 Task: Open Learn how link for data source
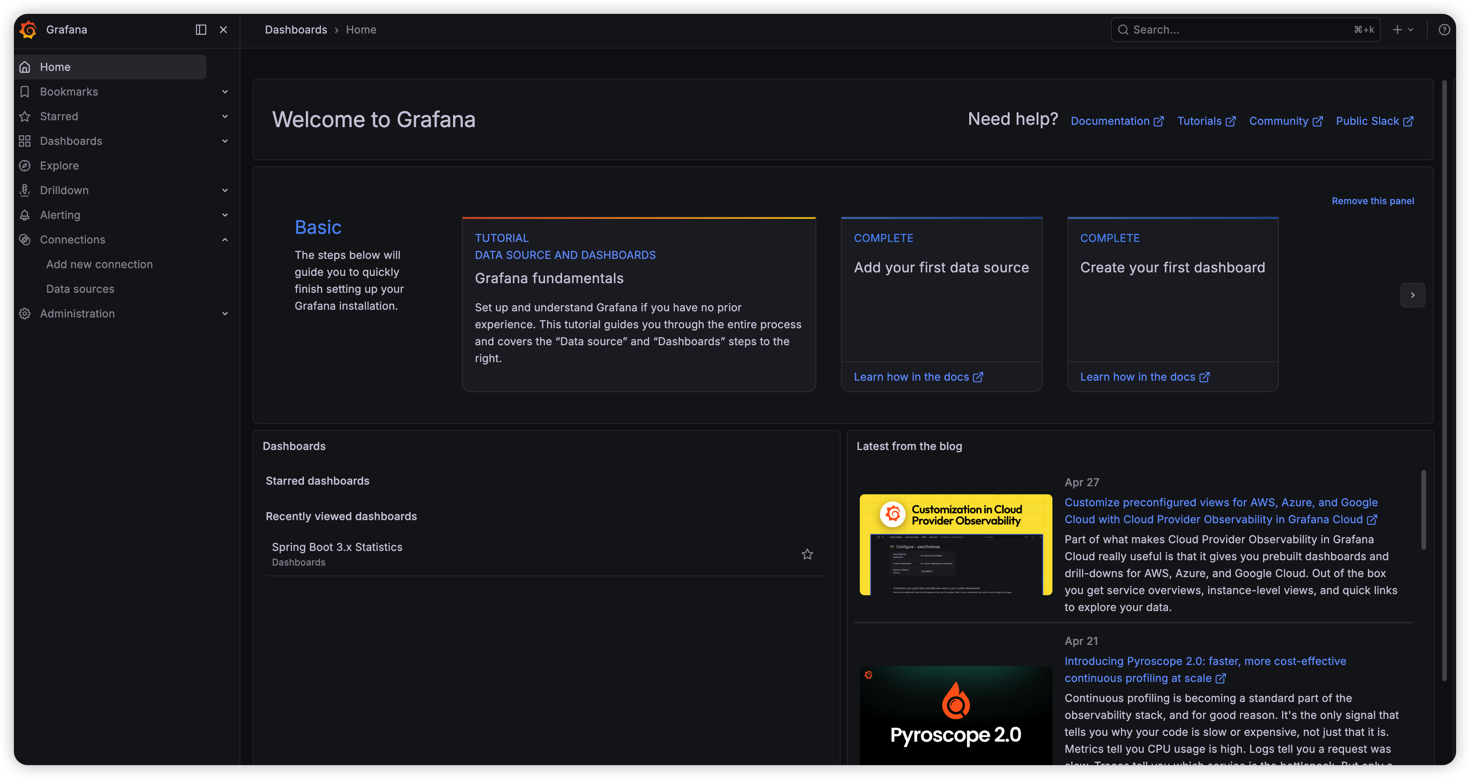coord(918,377)
